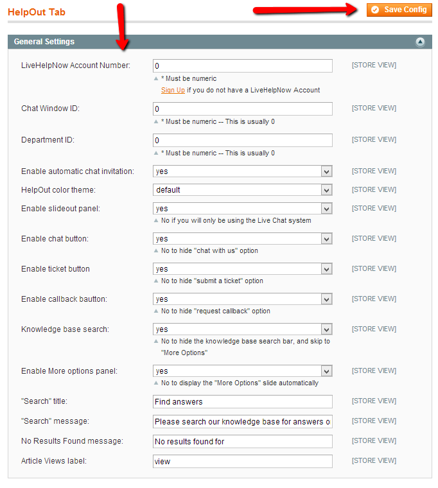This screenshot has width=438, height=488.
Task: Open the HelpOut color theme dropdown
Action: click(242, 190)
